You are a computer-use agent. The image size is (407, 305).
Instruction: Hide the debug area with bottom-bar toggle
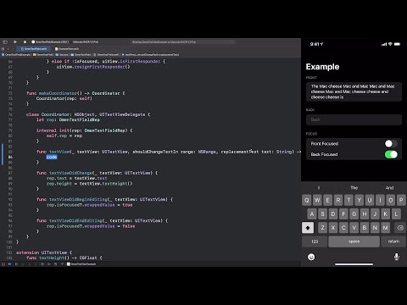point(3,264)
